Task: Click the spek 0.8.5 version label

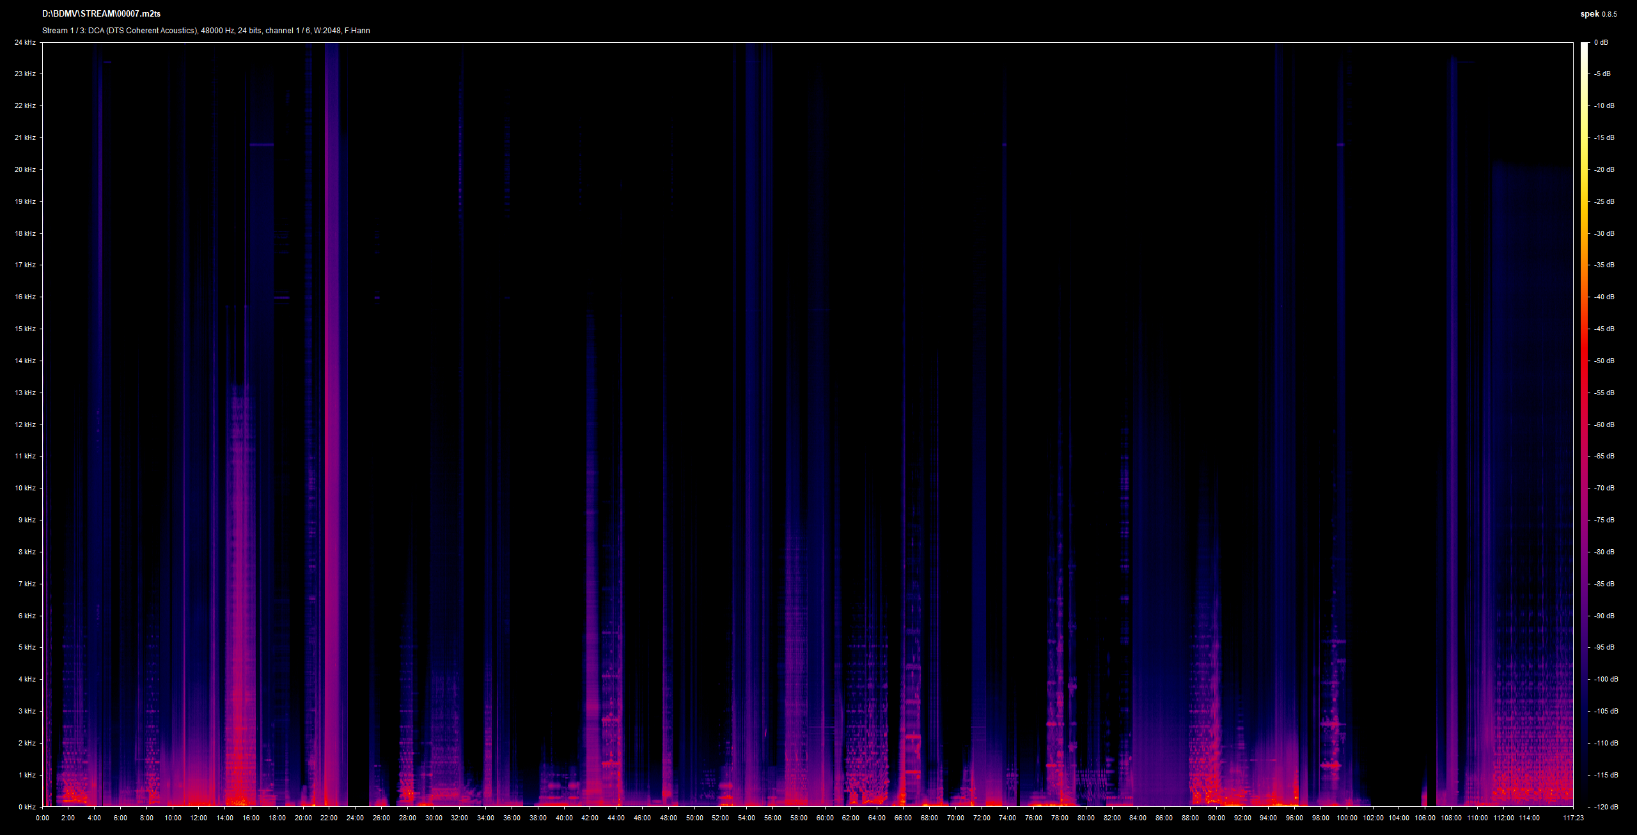Action: 1599,14
